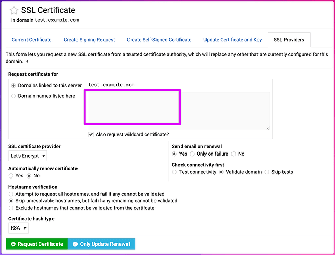Viewport: 335px width, 255px height.
Task: Uncheck 'Also request wildcard certificate?' checkbox
Action: click(x=91, y=134)
